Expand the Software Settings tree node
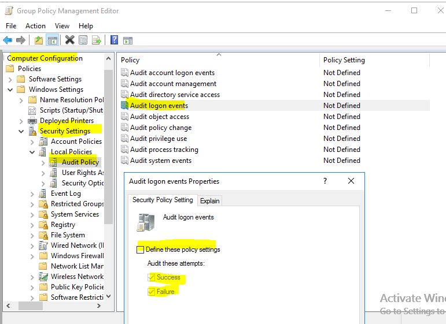446x324 pixels. pos(10,79)
